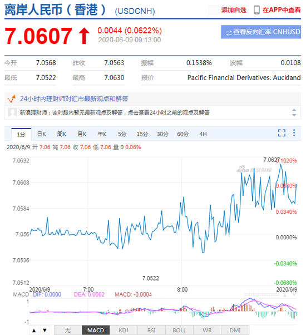Click Pacific Financial Derivatives. Auckland text

pyautogui.click(x=244, y=77)
